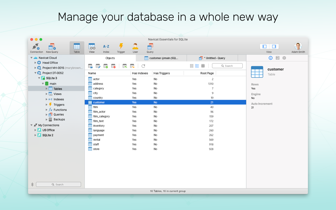
Task: Click the delete table icon with red badge
Action: tap(113, 66)
